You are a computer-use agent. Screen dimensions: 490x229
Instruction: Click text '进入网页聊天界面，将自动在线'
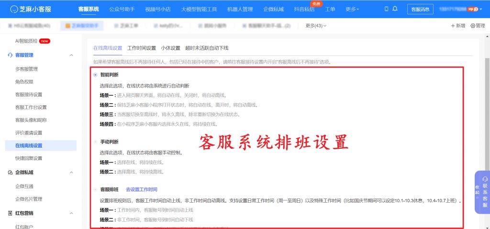(149, 95)
